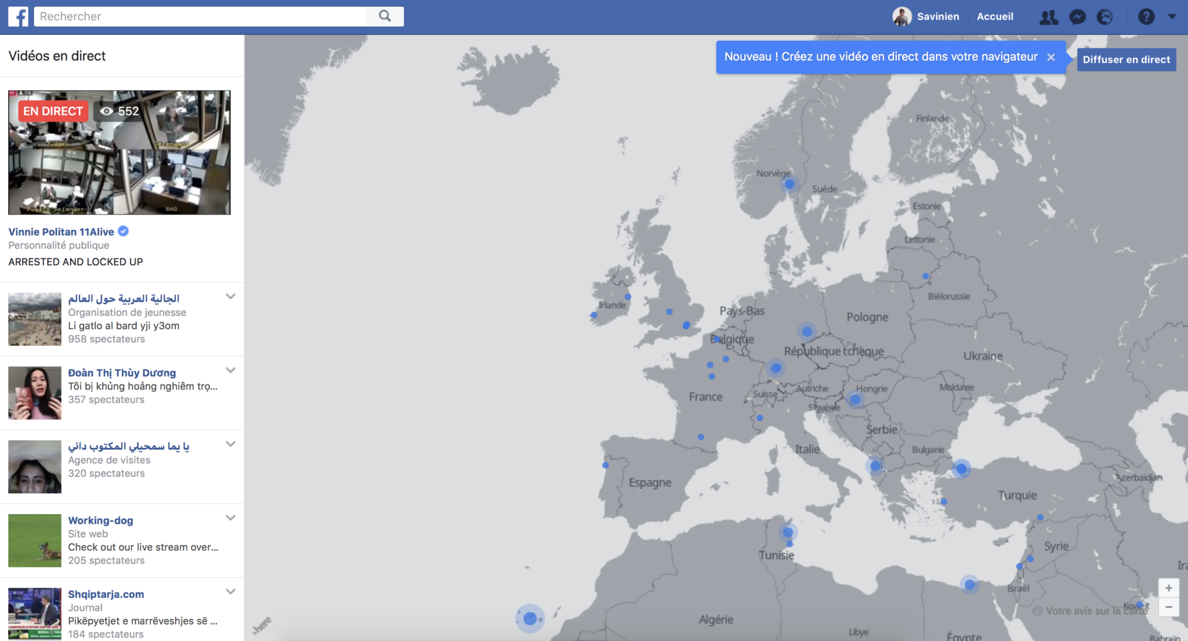Click the الجالية العربية حول العالم title link
1188x641 pixels.
coord(124,298)
